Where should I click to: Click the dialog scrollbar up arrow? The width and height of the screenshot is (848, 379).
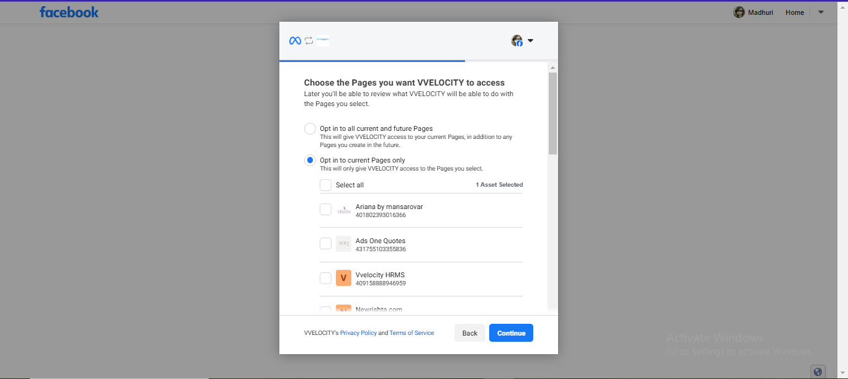pos(553,68)
